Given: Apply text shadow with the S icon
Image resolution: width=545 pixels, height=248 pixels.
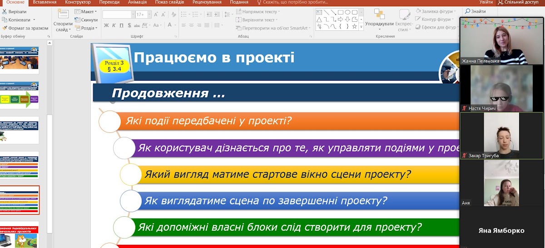Looking at the screenshot, I should pos(130,25).
